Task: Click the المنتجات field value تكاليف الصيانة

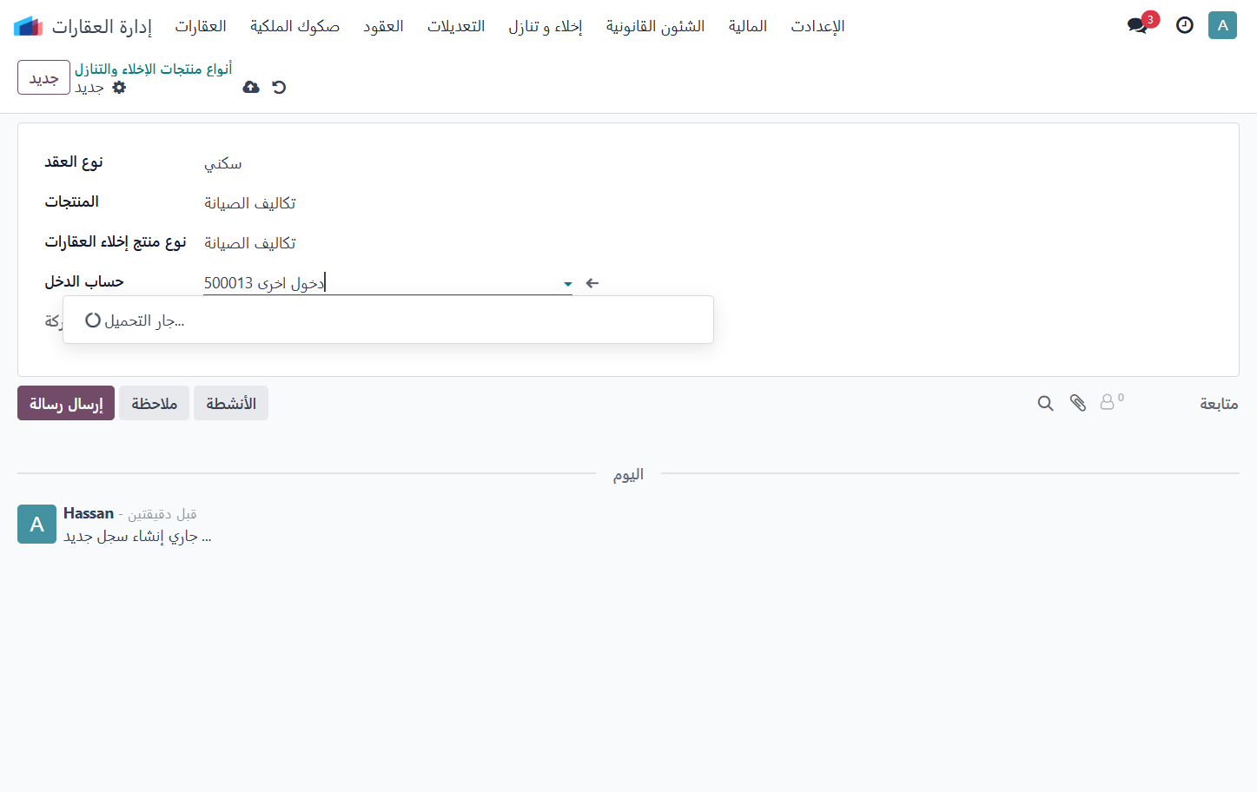Action: pyautogui.click(x=250, y=203)
